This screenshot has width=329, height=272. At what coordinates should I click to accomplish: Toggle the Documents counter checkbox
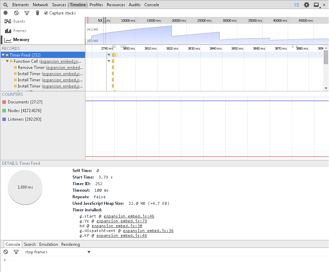[x=4, y=102]
